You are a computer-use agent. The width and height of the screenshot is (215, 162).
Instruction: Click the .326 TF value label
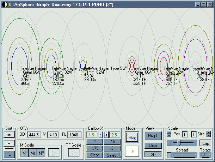tap(139, 83)
